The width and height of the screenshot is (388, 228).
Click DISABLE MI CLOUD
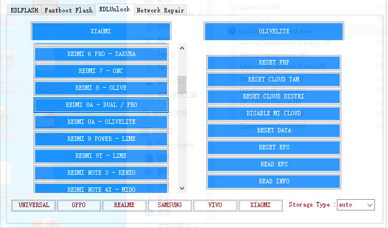coord(274,114)
